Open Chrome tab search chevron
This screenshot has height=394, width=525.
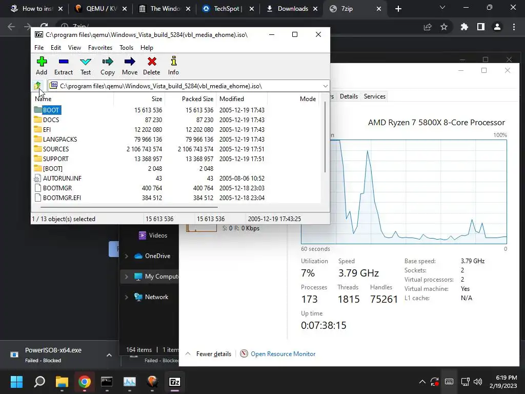[x=442, y=7]
